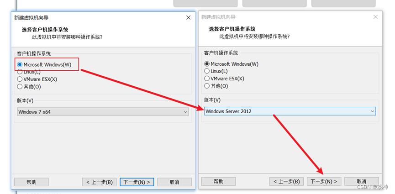Proceed with 下一步(N) in right wizard
The height and width of the screenshot is (194, 395).
(324, 181)
